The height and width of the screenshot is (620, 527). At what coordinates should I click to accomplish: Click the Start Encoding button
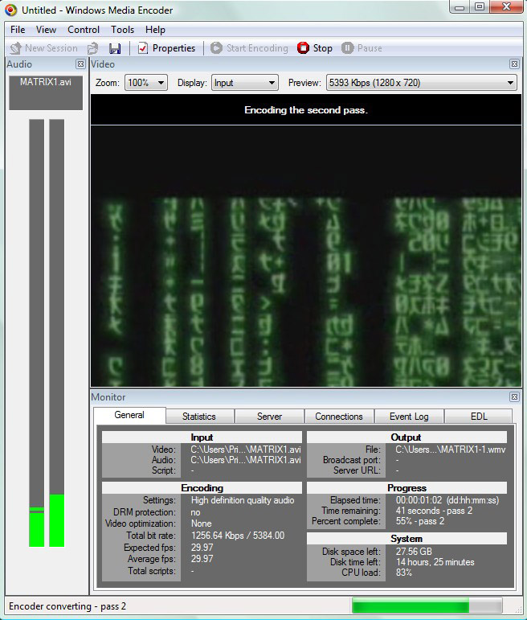249,48
